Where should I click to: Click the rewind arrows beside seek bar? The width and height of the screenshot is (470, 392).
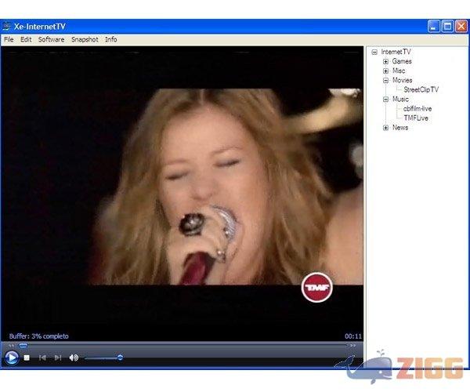(11, 345)
